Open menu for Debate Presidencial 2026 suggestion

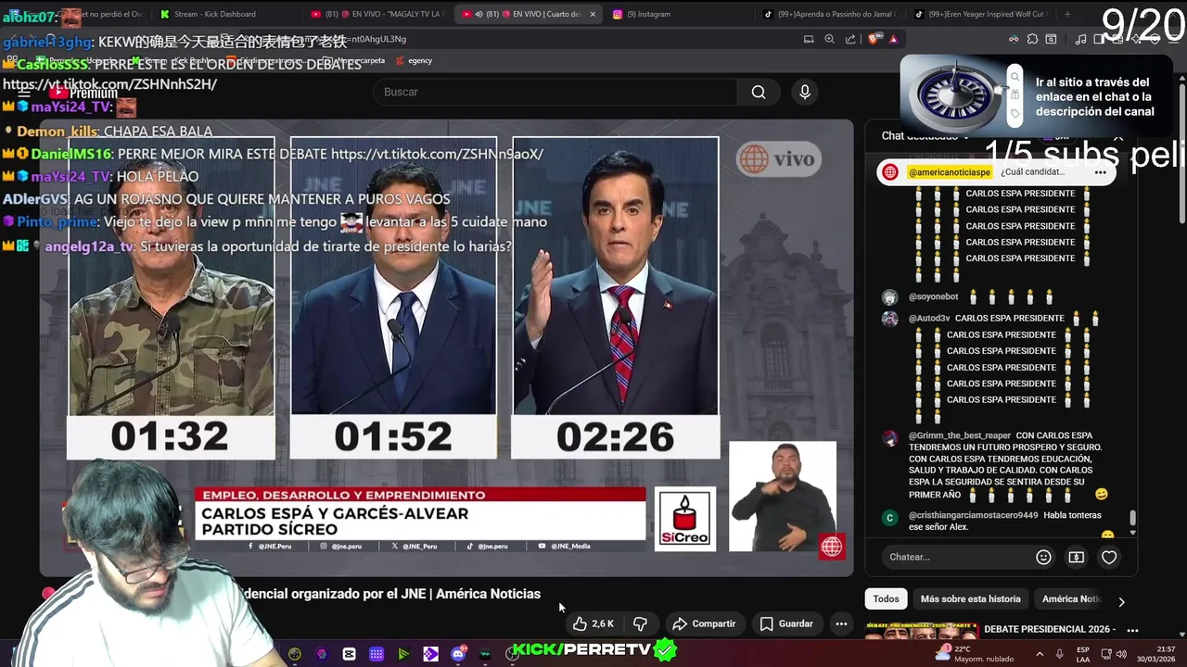pyautogui.click(x=1132, y=630)
